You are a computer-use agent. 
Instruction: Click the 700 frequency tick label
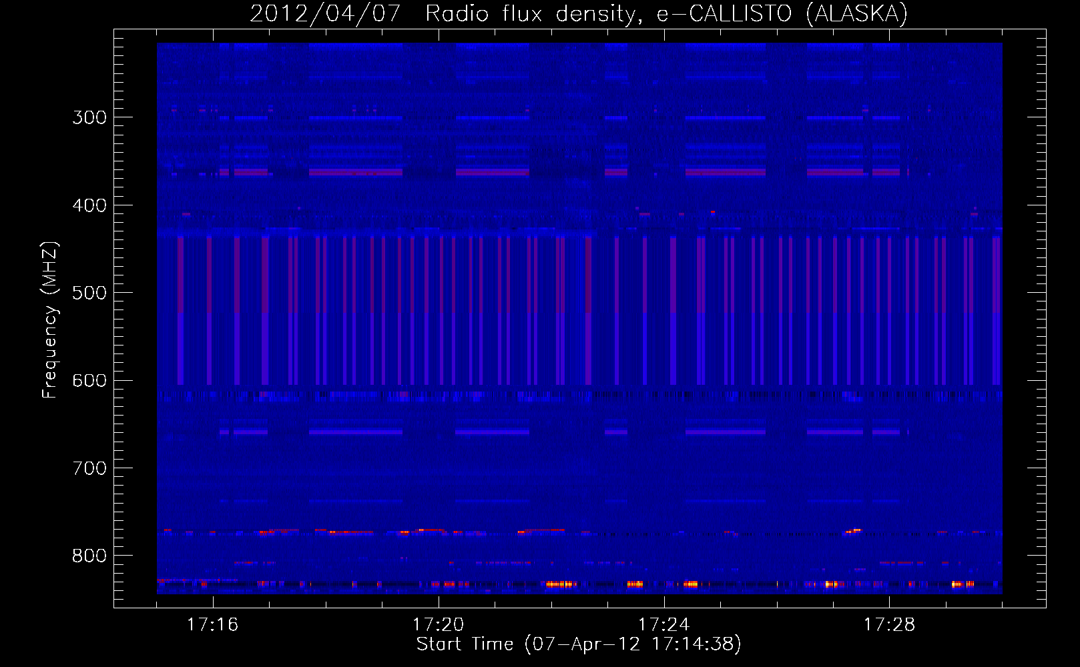click(x=89, y=468)
